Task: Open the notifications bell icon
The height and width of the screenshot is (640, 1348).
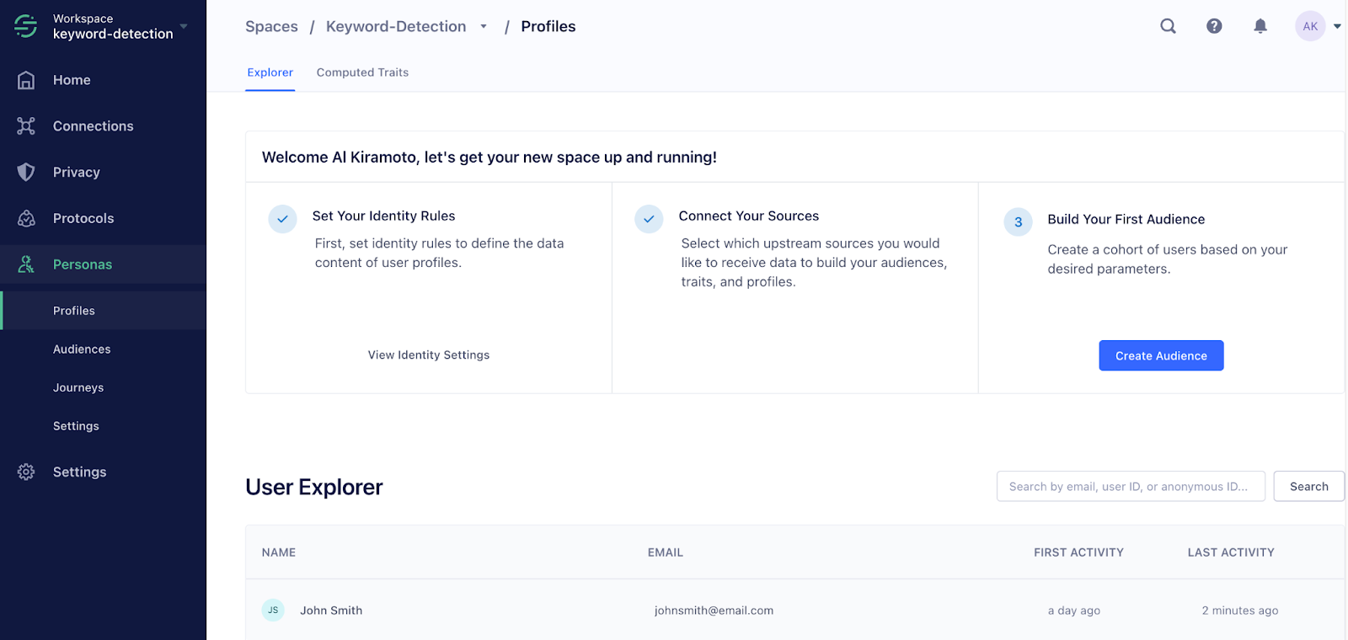Action: click(x=1260, y=26)
